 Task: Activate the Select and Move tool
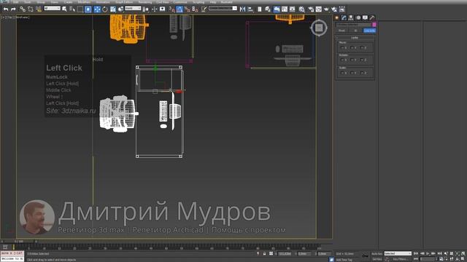coord(97,9)
